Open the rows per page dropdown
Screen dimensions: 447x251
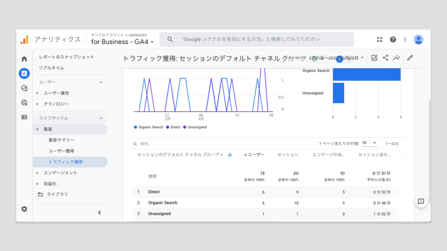[x=369, y=143]
